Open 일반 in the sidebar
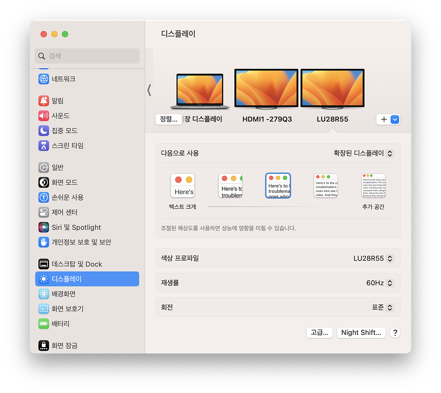 pos(87,168)
